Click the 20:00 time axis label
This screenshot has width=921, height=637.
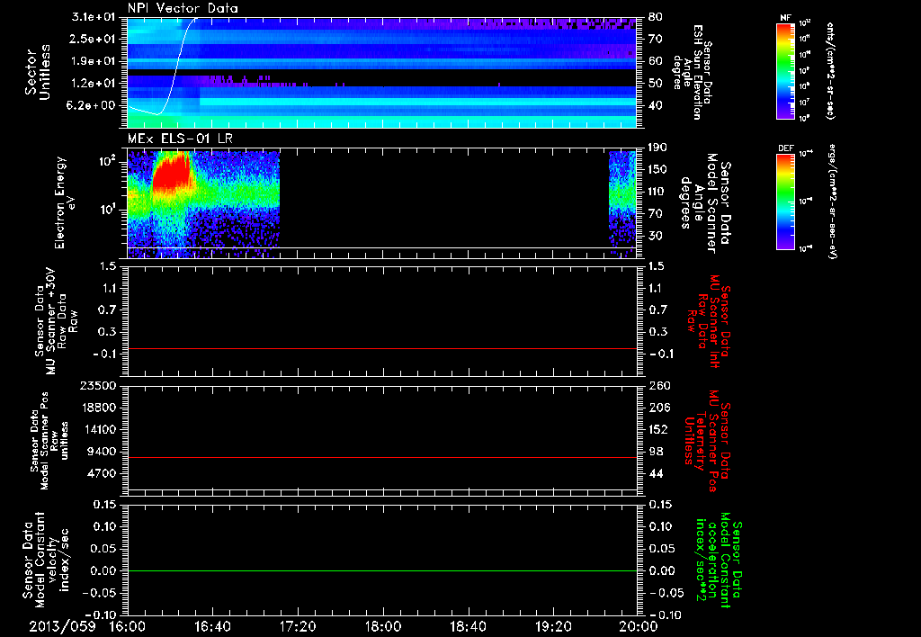point(639,626)
